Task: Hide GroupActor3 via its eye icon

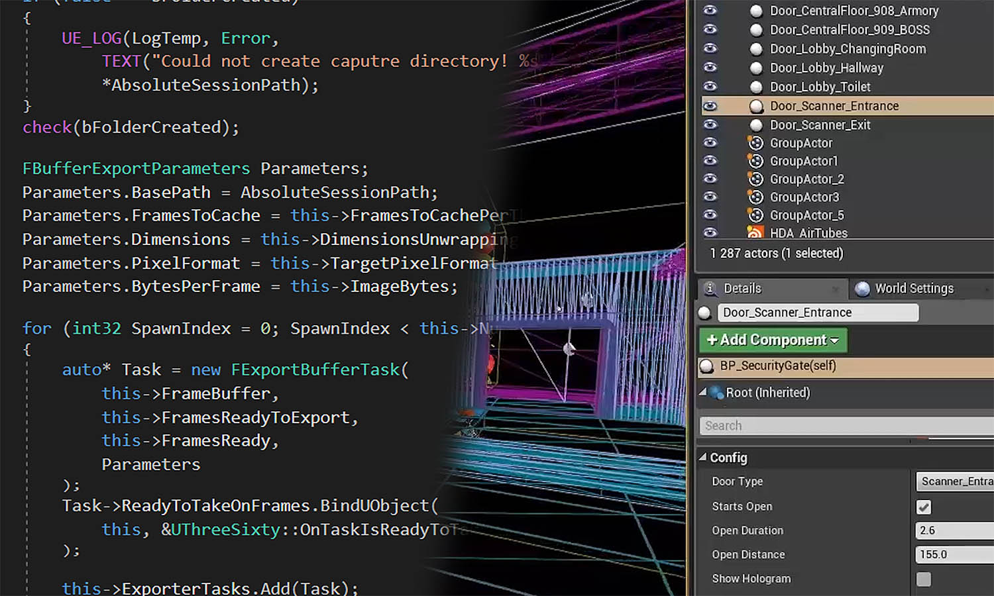Action: click(710, 197)
